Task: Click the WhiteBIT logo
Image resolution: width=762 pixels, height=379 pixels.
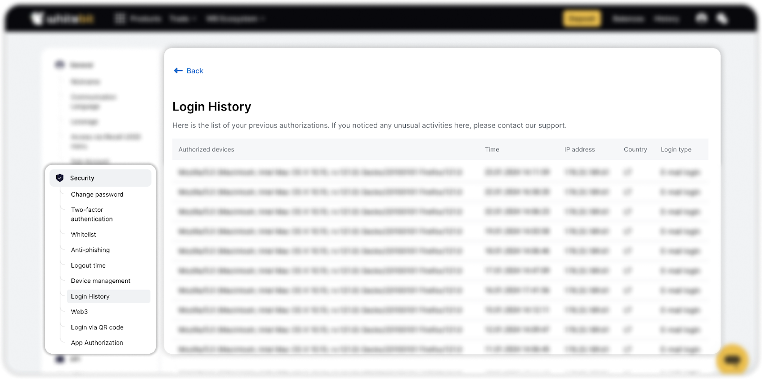Action: 63,19
